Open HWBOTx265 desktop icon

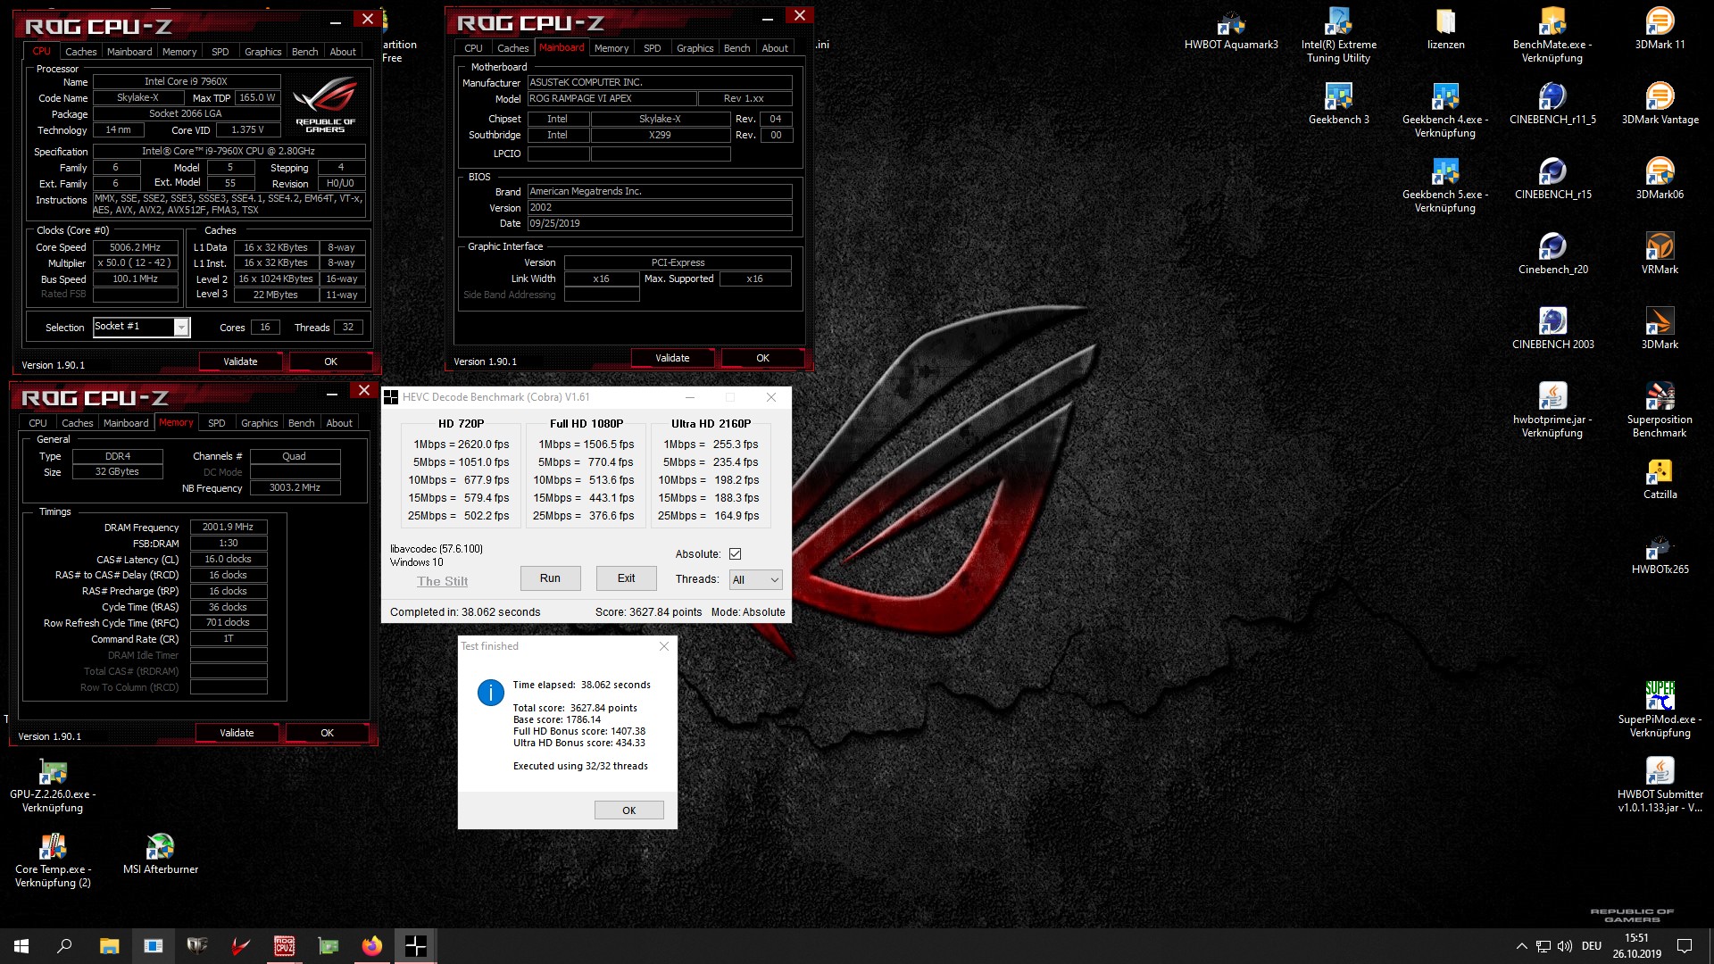pyautogui.click(x=1660, y=554)
